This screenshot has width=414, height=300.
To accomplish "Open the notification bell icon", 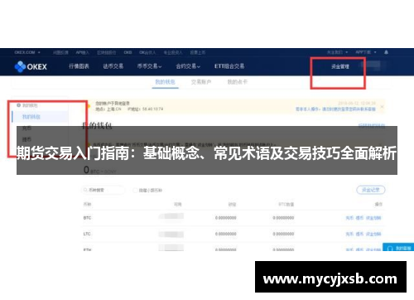I will pos(386,52).
